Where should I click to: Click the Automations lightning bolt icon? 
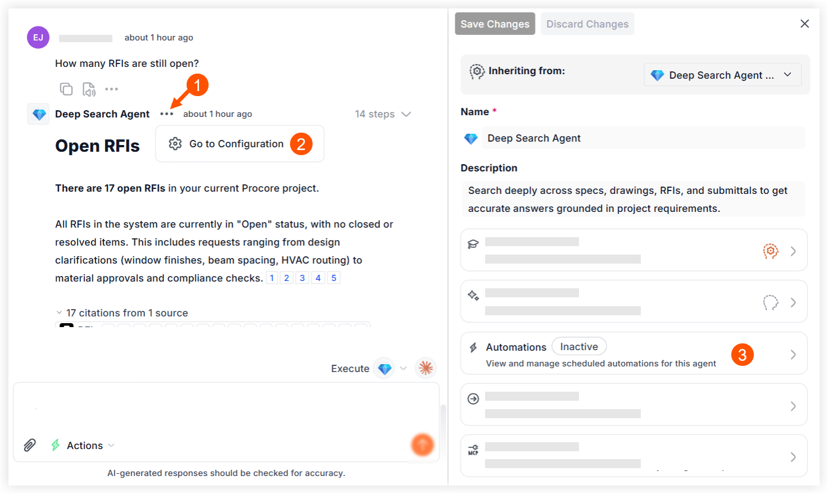(x=473, y=347)
